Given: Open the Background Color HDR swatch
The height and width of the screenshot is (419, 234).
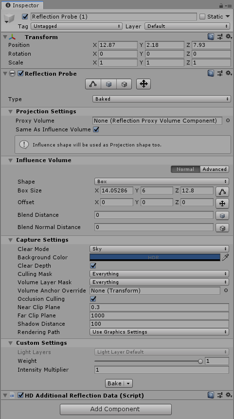Looking at the screenshot, I should [155, 257].
